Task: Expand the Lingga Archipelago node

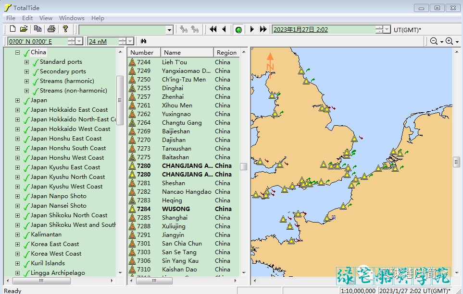Action: point(17,273)
